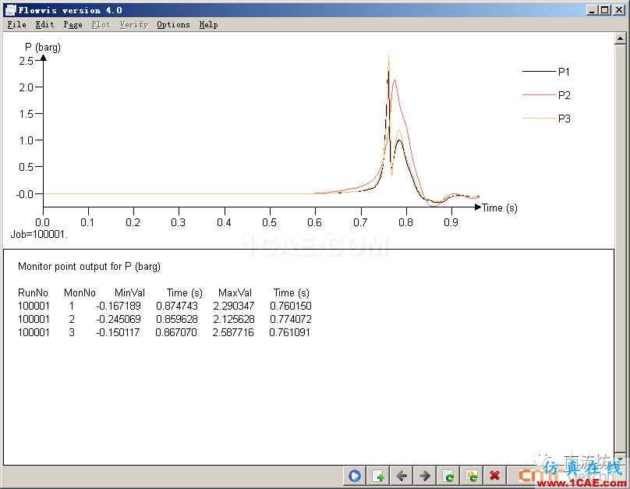
Task: Click time value 0.874743
Action: tap(177, 306)
